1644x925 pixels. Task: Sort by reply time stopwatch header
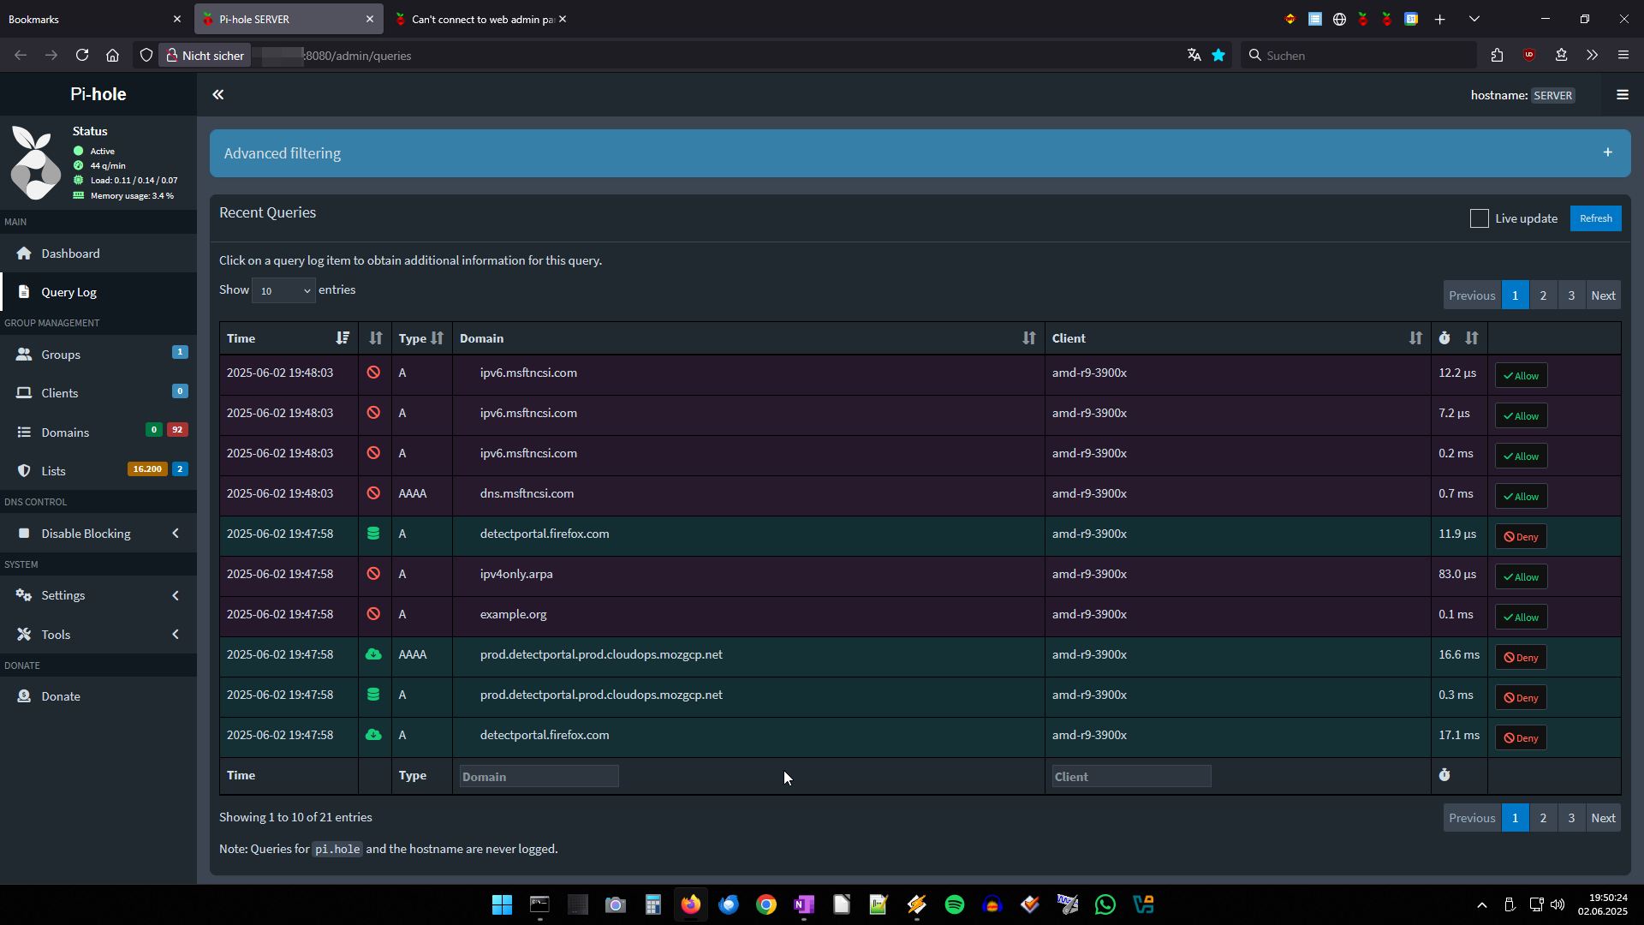tap(1444, 338)
